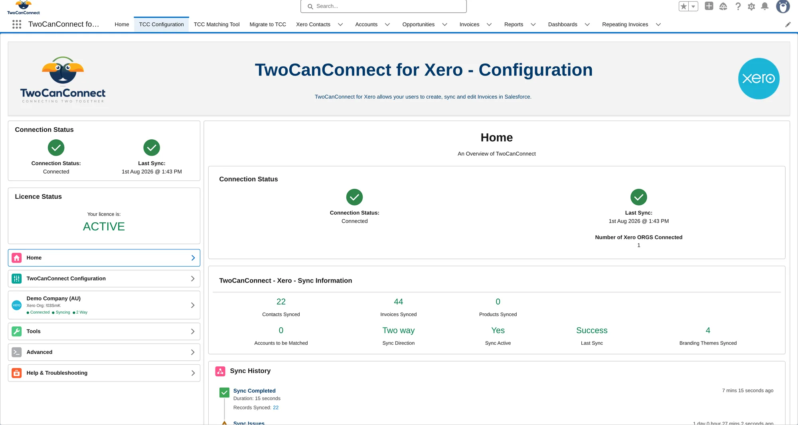Expand the Opportunities tab dropdown chevron

[x=445, y=24]
